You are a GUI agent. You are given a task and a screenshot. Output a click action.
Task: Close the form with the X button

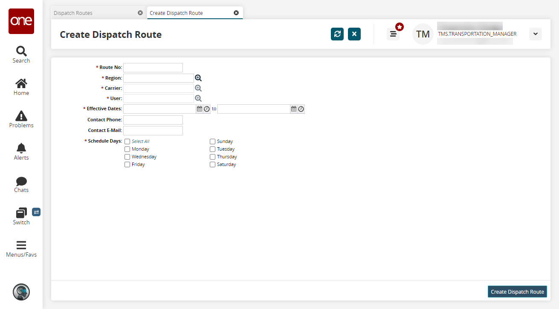[354, 34]
